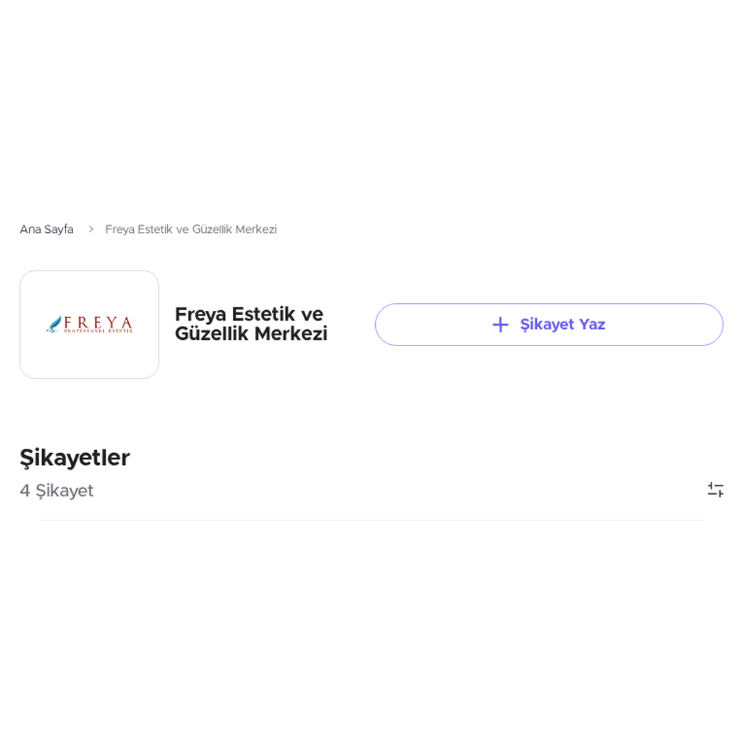Go to Ana Sayfa breadcrumb link
Screen dimensions: 743x743
(46, 229)
